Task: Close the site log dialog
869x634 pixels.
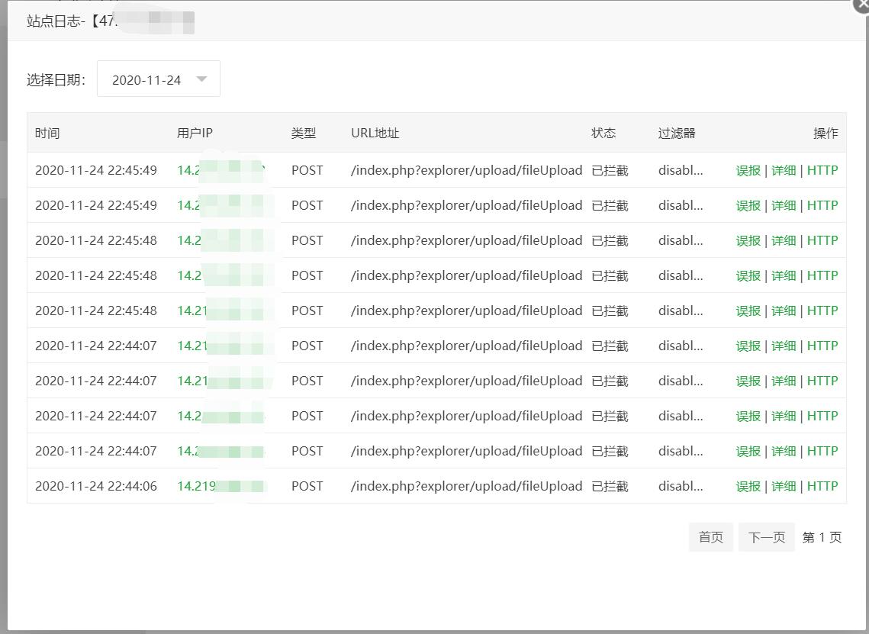Action: pyautogui.click(x=862, y=4)
